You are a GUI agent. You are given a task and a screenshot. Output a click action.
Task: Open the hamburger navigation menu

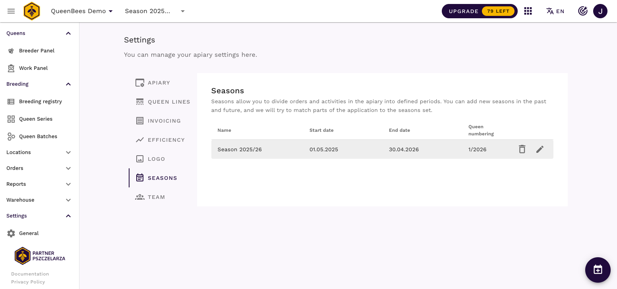(x=11, y=11)
